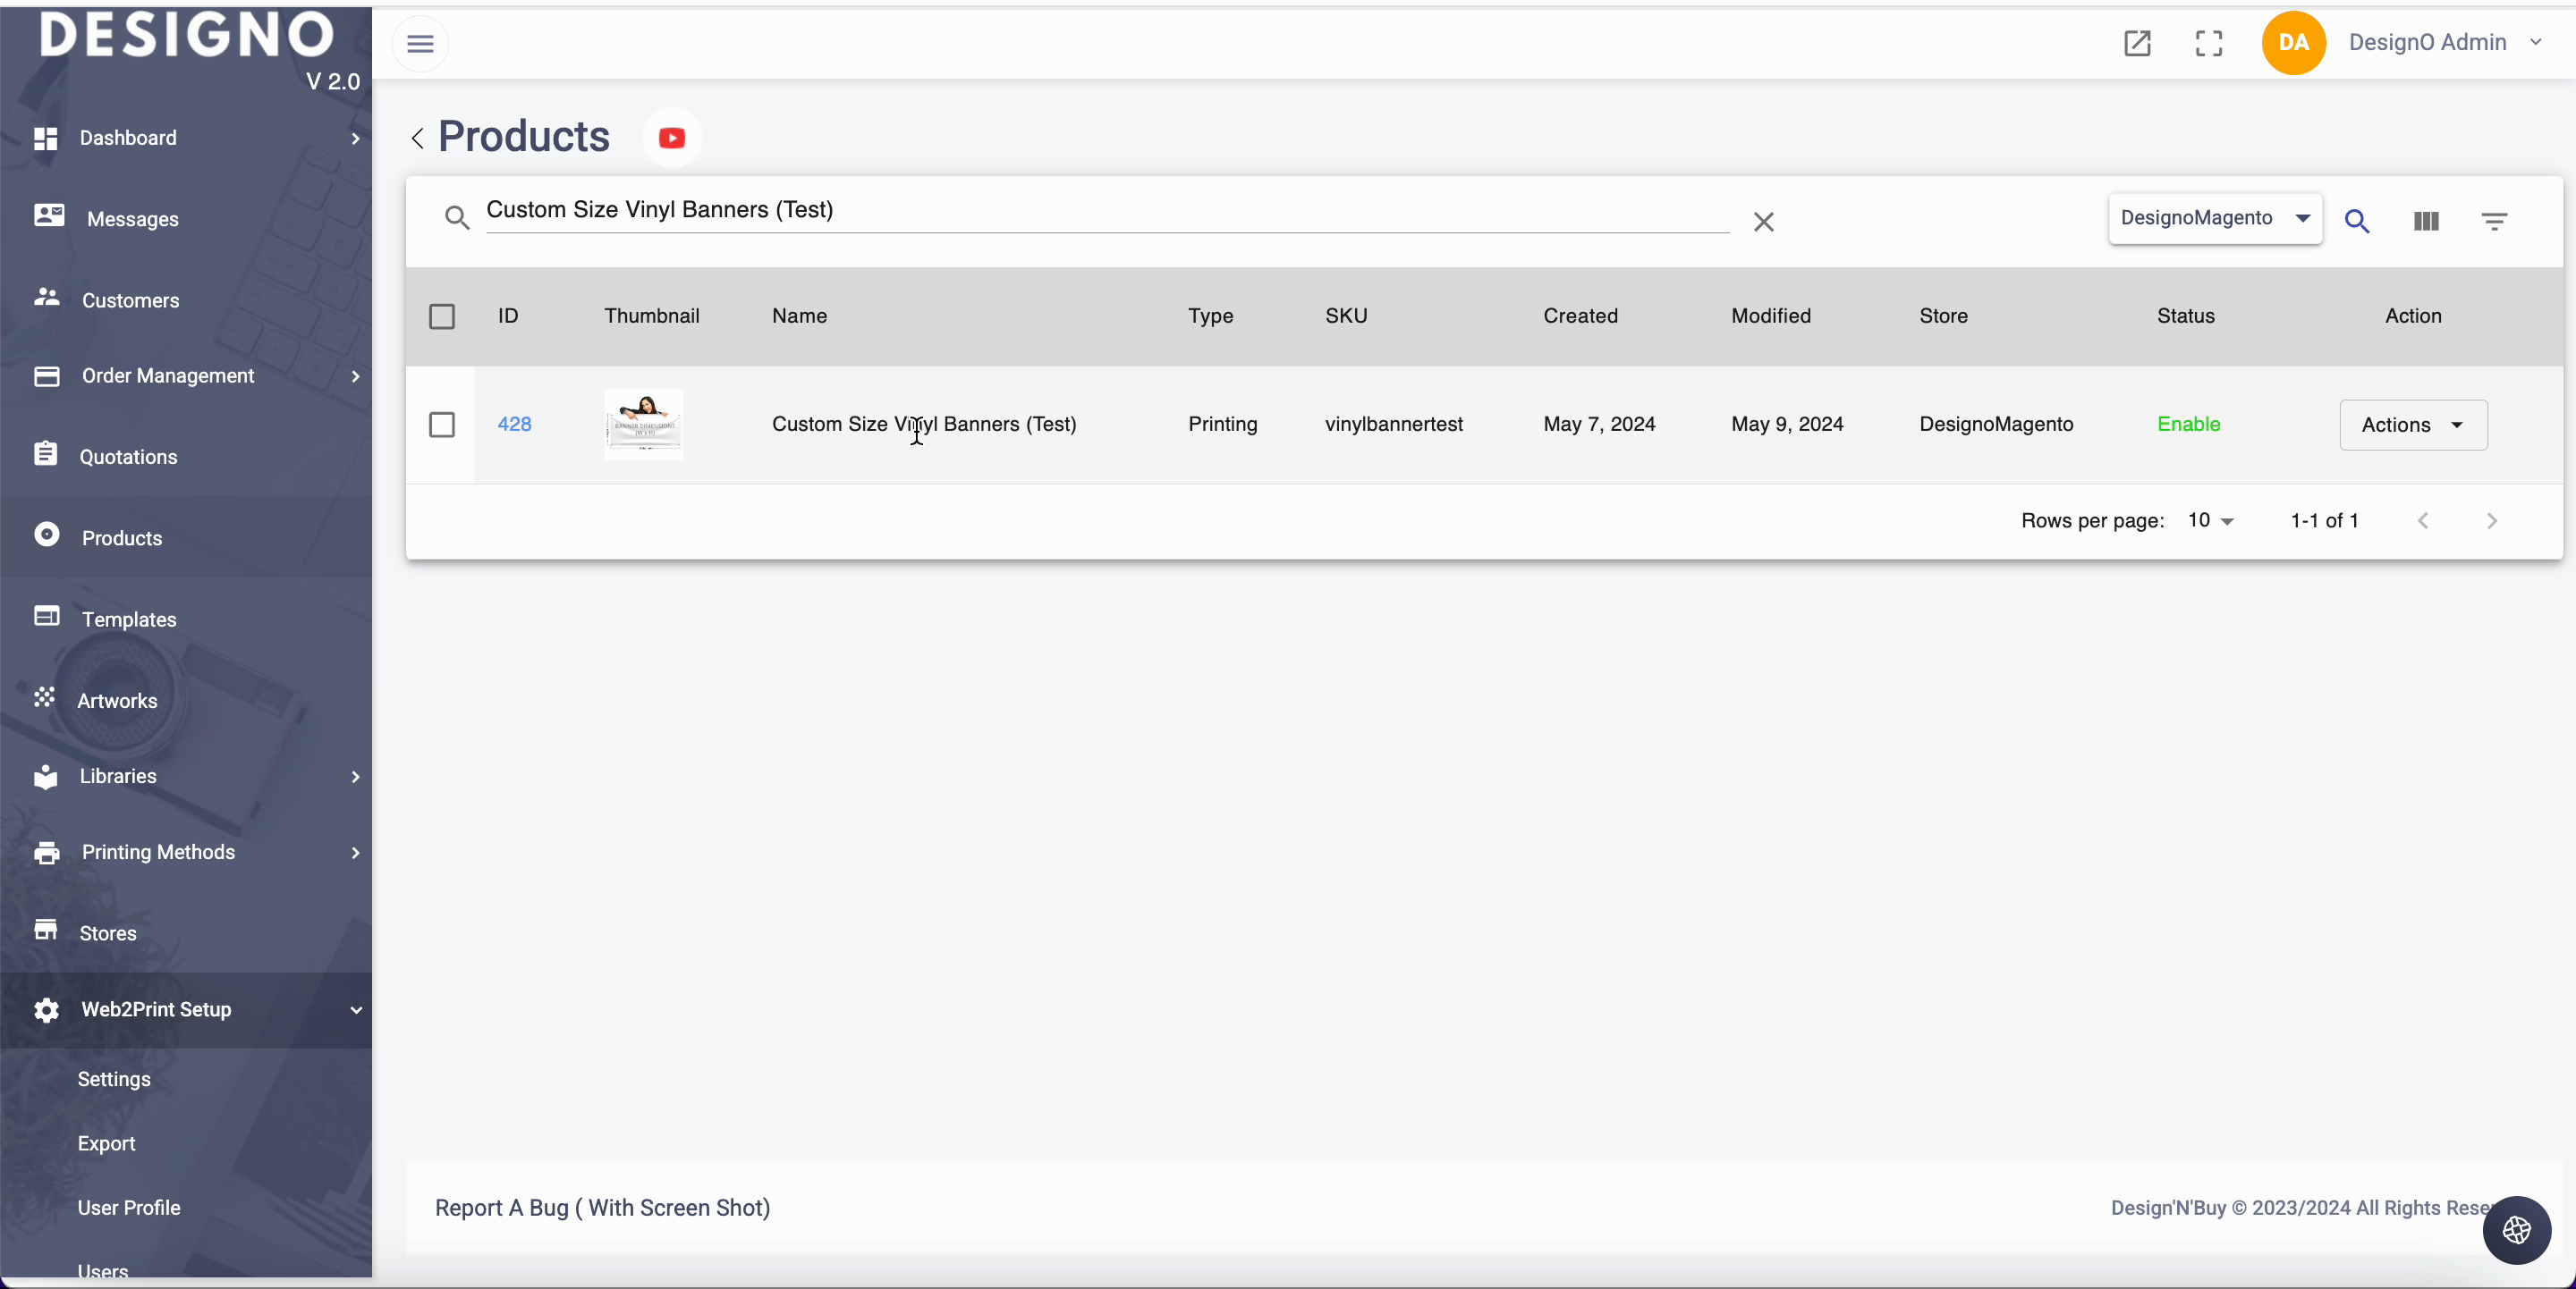Click the open in new window icon
This screenshot has height=1289, width=2576.
pos(2137,43)
